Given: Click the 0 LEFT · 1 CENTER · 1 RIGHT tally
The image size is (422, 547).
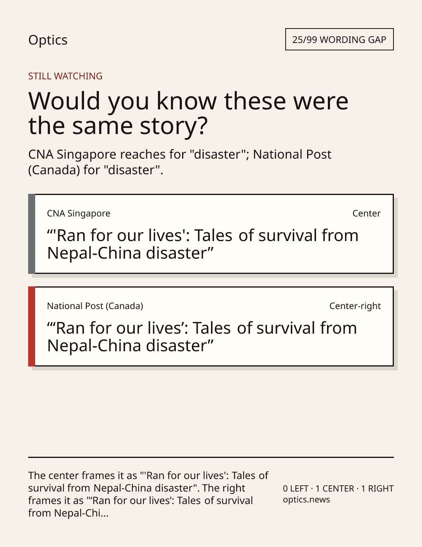Looking at the screenshot, I should click(x=338, y=488).
